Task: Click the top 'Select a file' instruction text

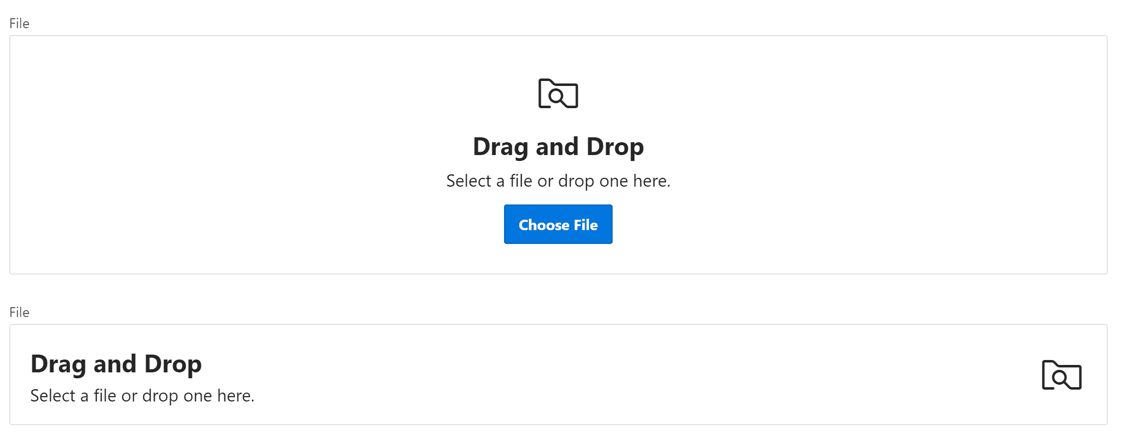Action: [557, 181]
